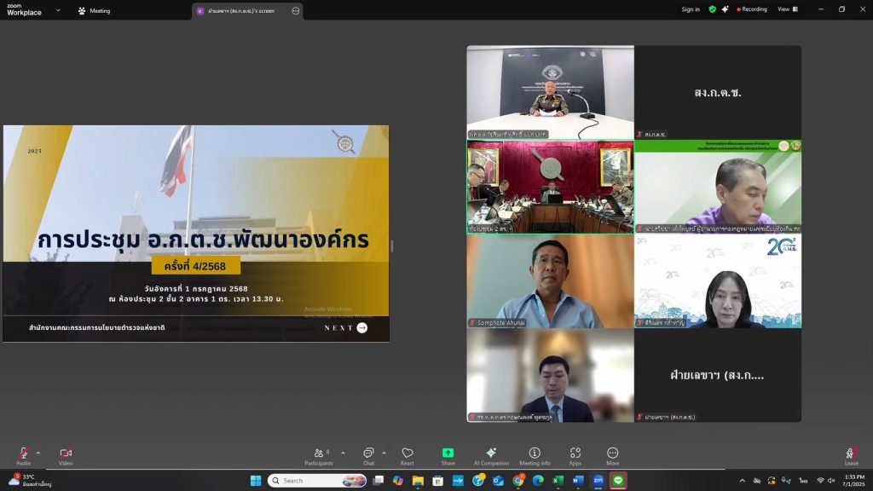Click the Sign in button
This screenshot has width=873, height=491.
[x=691, y=9]
